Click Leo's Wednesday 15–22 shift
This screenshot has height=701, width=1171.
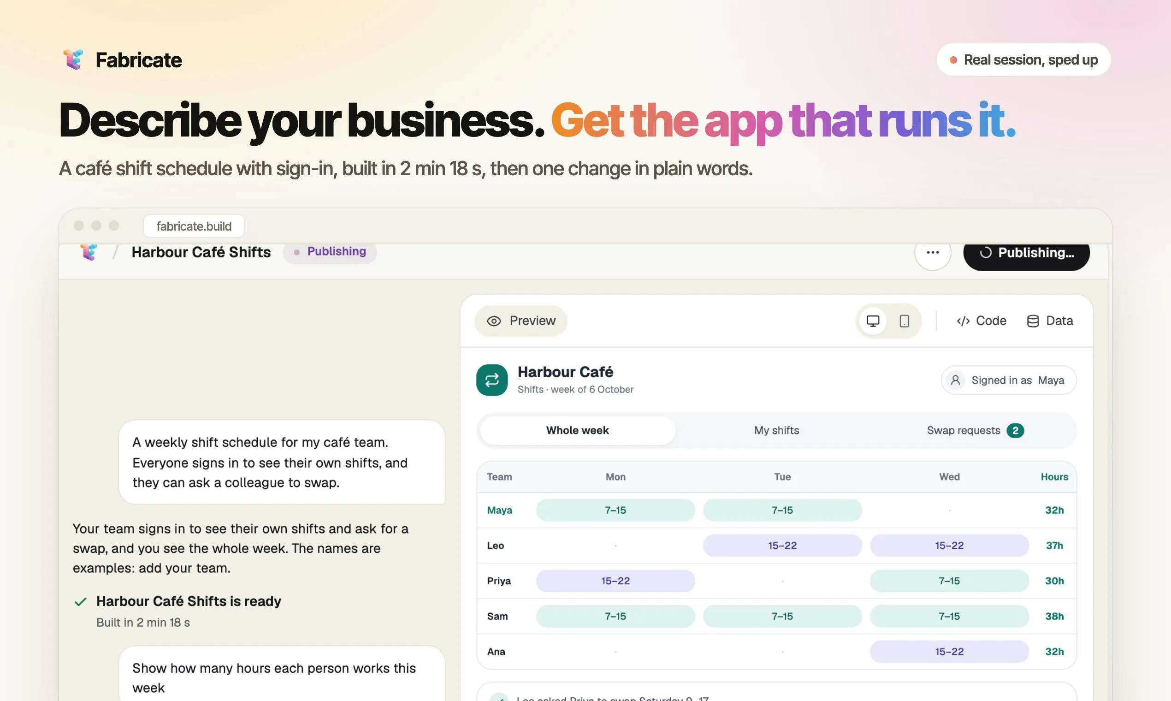(949, 546)
